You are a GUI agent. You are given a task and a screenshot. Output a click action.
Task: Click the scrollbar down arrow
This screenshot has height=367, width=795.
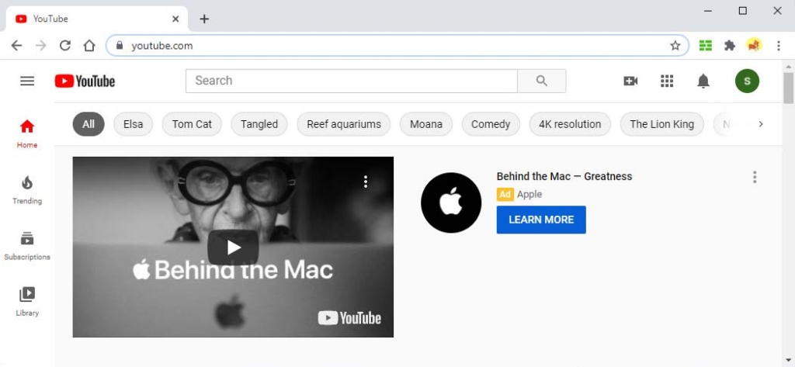coord(788,361)
